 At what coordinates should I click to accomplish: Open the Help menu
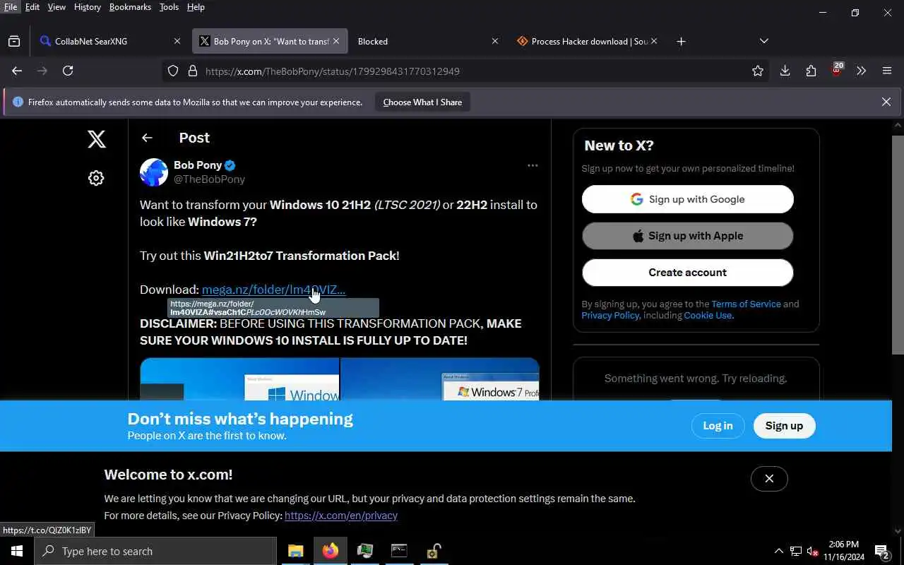(196, 7)
